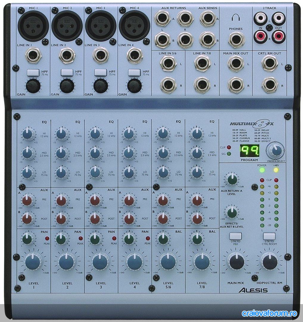
Task: Click the "50-59 DELAY" effect listing
Action: [262, 130]
